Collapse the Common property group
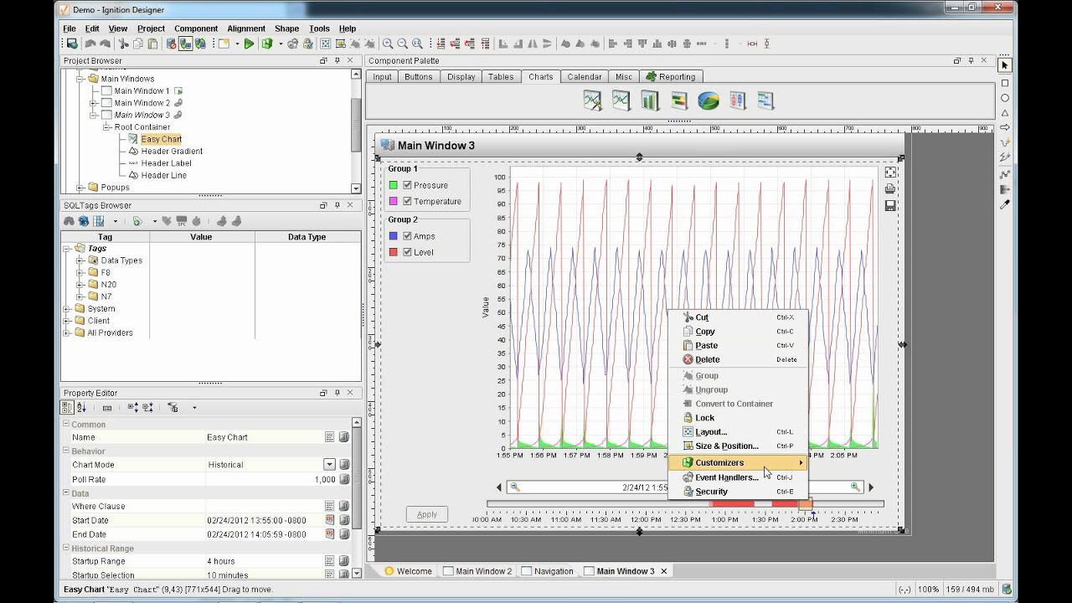The width and height of the screenshot is (1072, 603). point(66,425)
